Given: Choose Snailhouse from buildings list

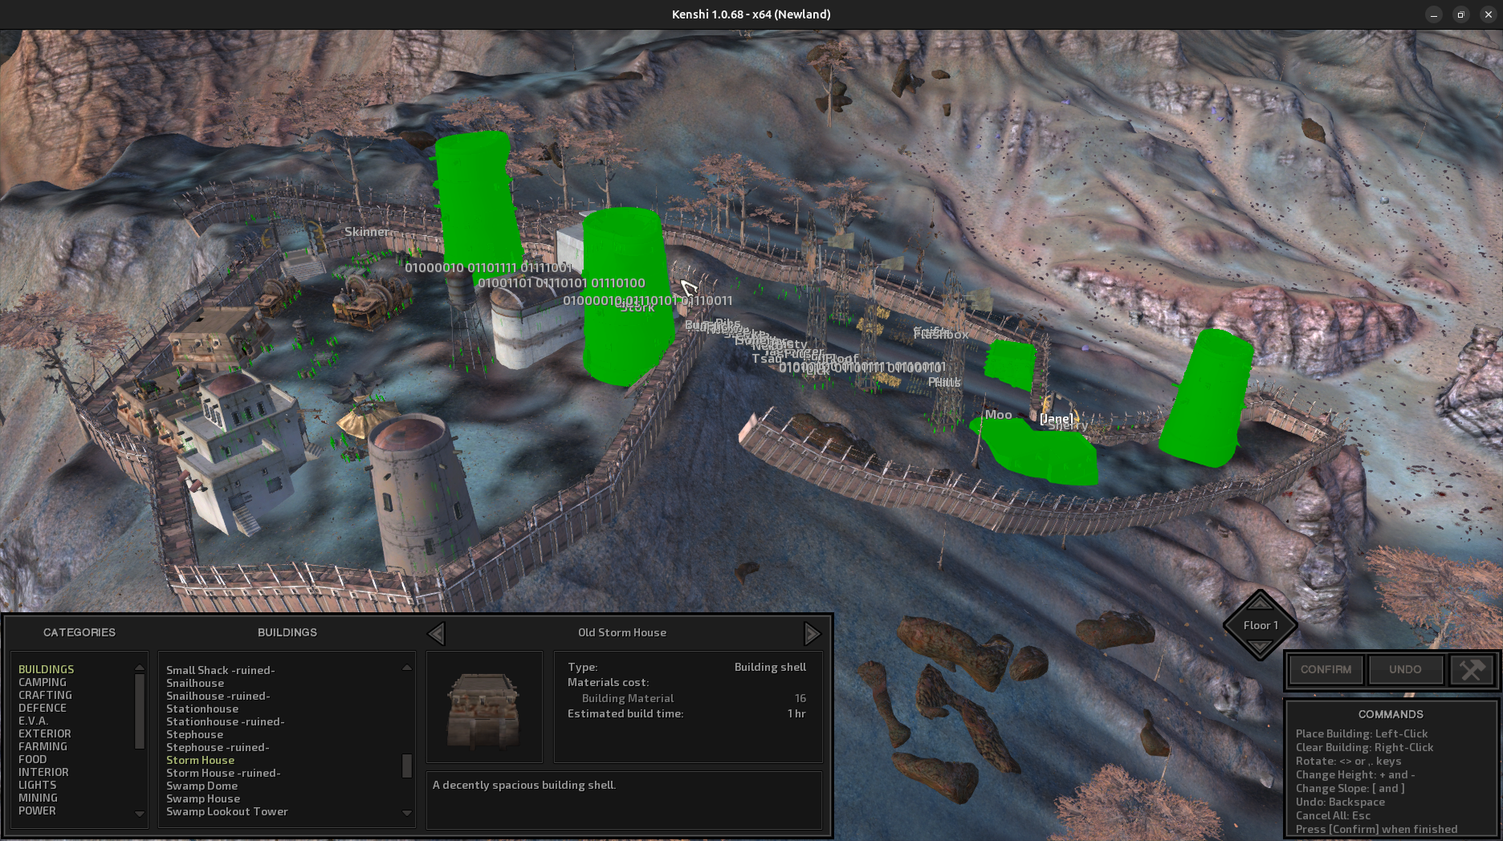Looking at the screenshot, I should [x=195, y=683].
